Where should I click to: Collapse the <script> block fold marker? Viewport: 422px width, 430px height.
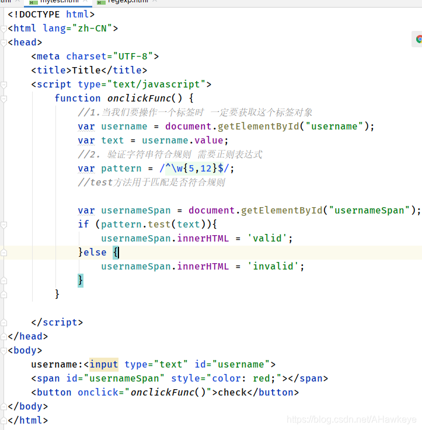click(x=4, y=85)
